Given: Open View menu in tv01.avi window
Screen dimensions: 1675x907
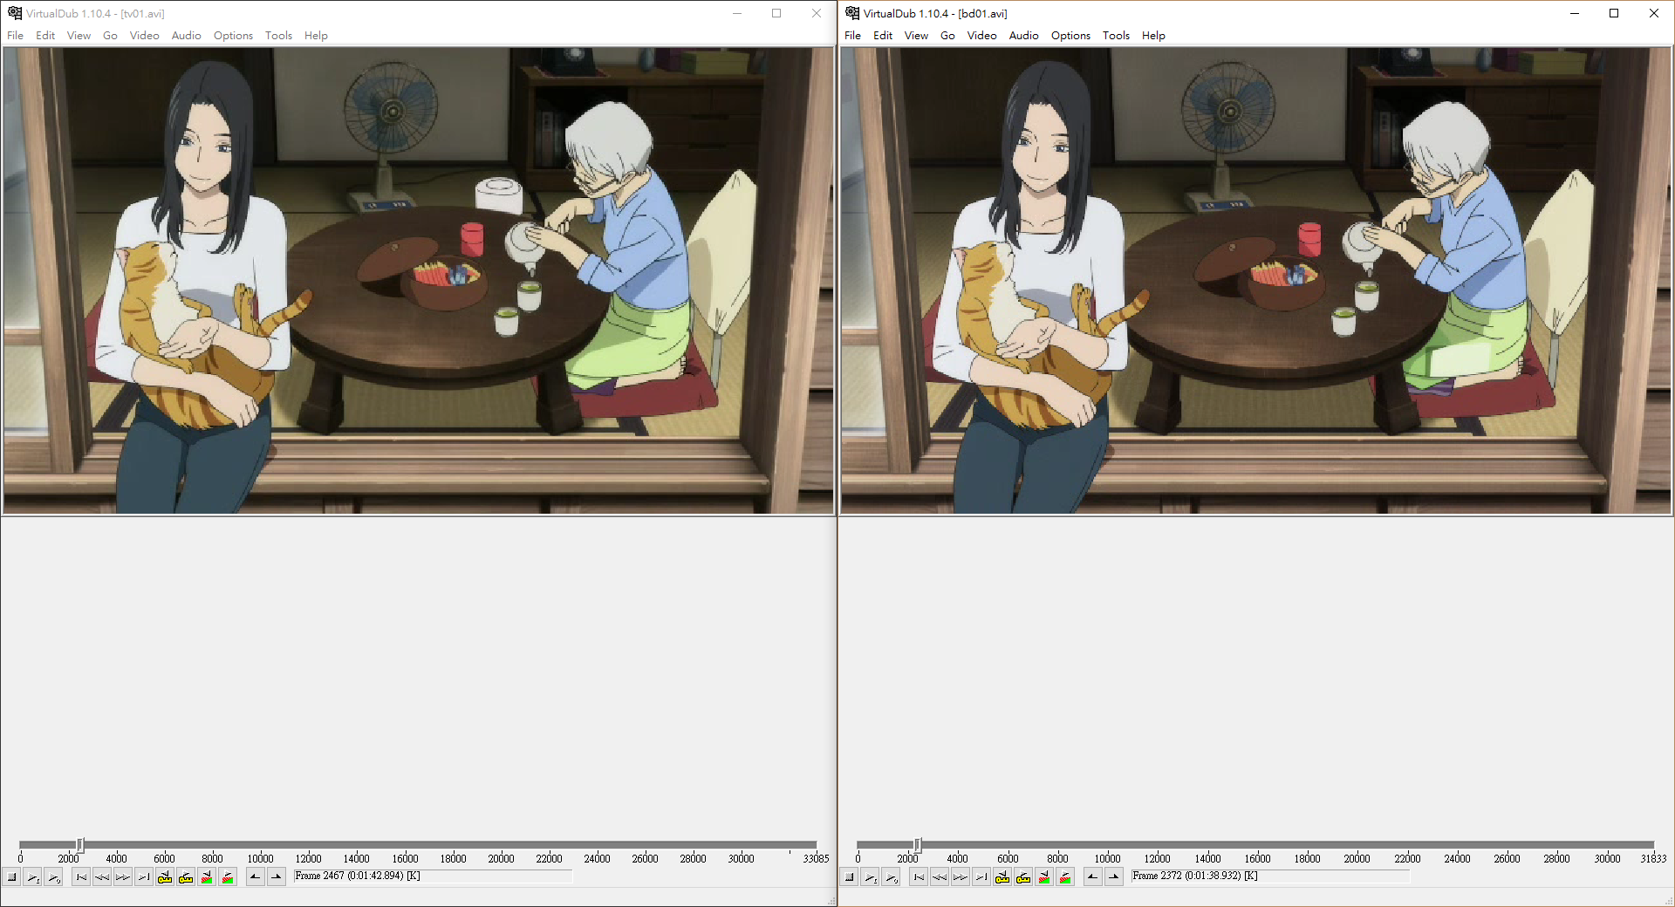Looking at the screenshot, I should point(79,36).
